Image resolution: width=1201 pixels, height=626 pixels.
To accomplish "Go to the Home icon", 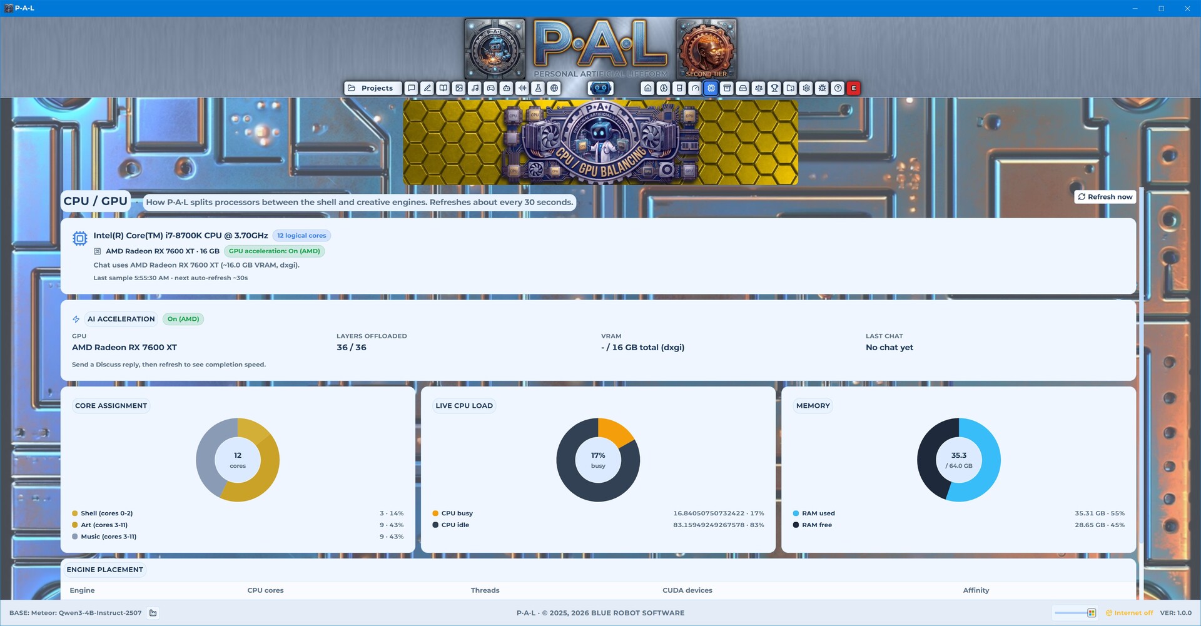I will pyautogui.click(x=648, y=88).
